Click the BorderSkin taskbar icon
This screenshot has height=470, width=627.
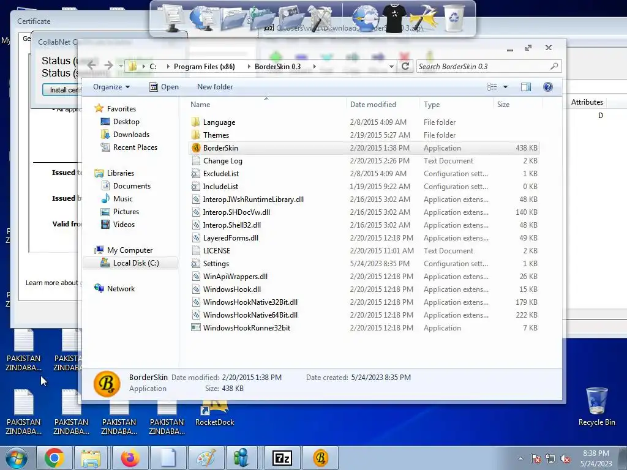[x=320, y=458]
